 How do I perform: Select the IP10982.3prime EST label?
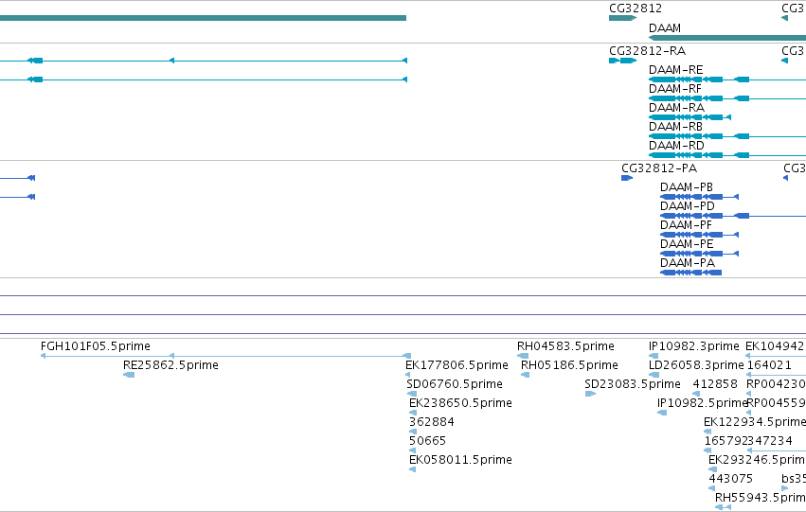pyautogui.click(x=694, y=346)
